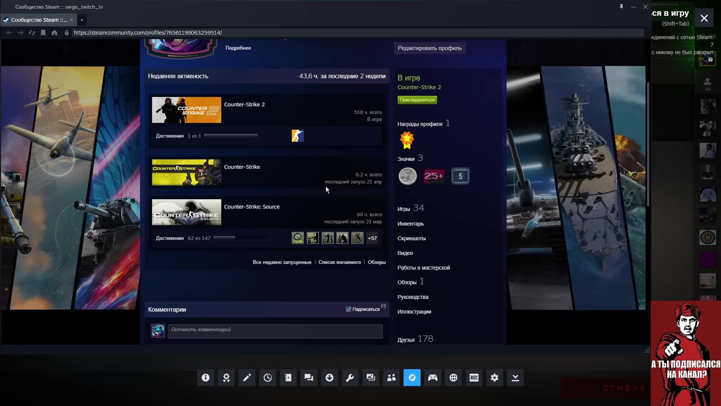Image resolution: width=721 pixels, height=406 pixels.
Task: Pin the overlay browser window
Action: (x=621, y=6)
